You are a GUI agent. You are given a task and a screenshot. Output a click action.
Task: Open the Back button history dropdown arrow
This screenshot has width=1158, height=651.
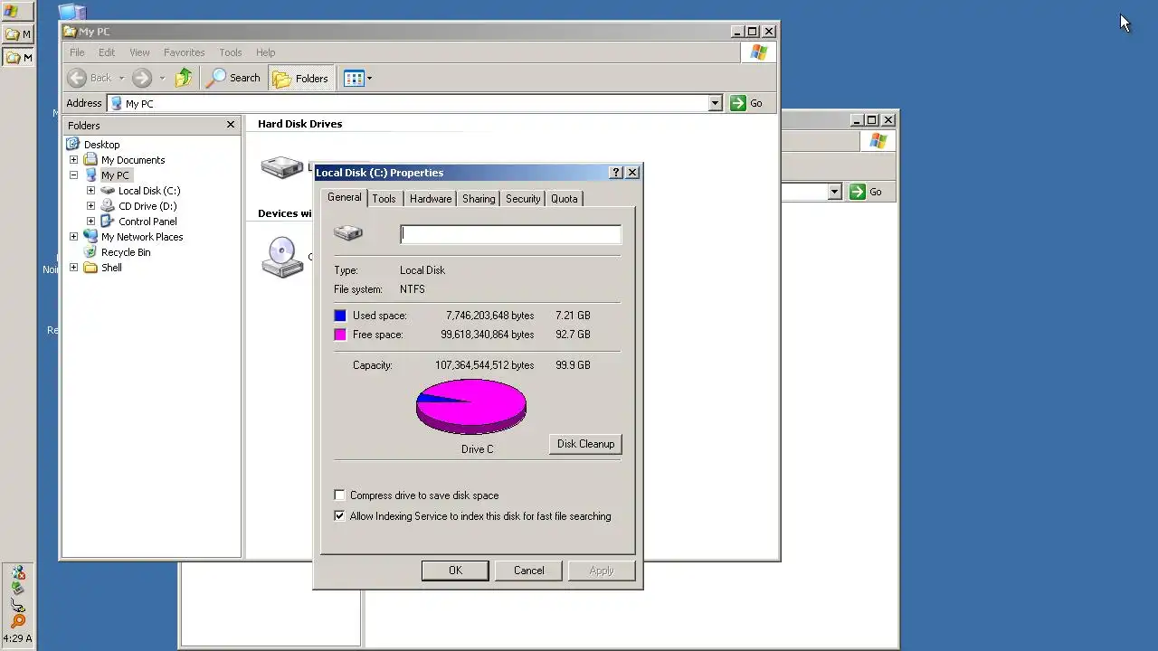point(121,78)
